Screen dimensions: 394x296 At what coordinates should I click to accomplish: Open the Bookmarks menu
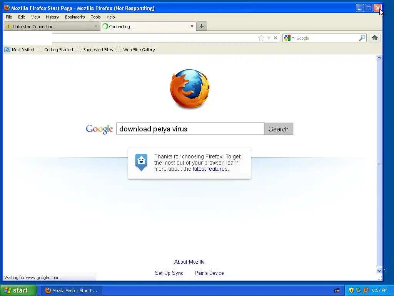[75, 17]
